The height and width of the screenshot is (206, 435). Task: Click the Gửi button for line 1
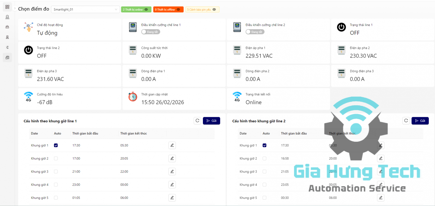click(x=211, y=121)
